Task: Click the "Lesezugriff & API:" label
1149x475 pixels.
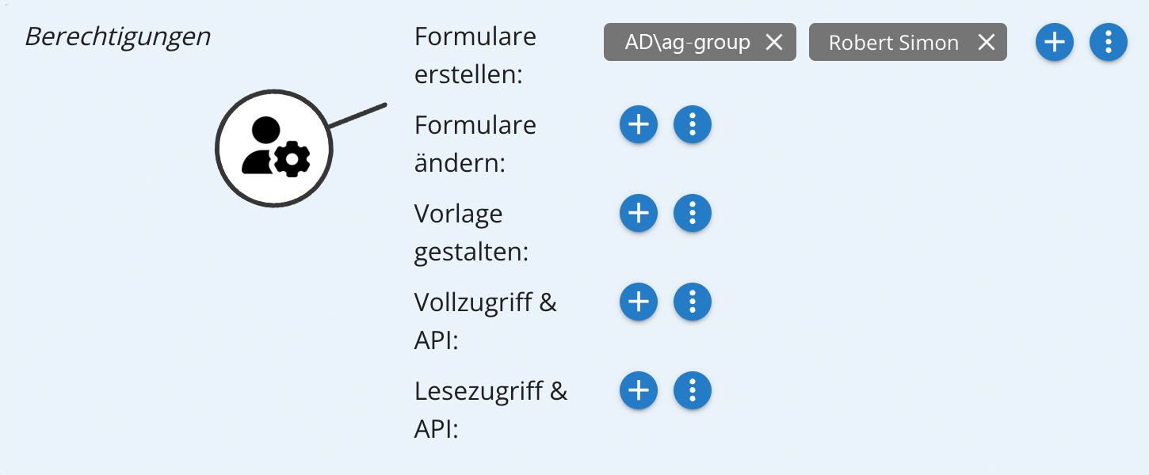Action: (490, 410)
